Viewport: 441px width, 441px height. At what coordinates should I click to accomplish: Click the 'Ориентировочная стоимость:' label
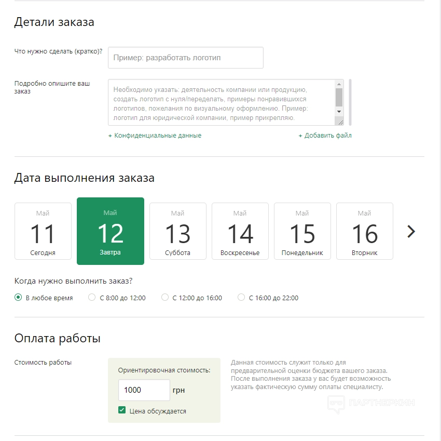164,370
